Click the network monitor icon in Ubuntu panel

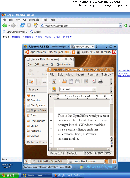[x=79, y=52]
